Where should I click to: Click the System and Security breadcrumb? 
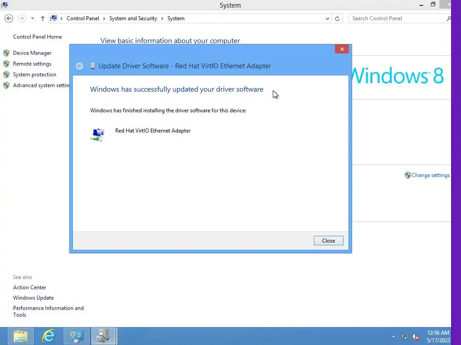coord(133,18)
